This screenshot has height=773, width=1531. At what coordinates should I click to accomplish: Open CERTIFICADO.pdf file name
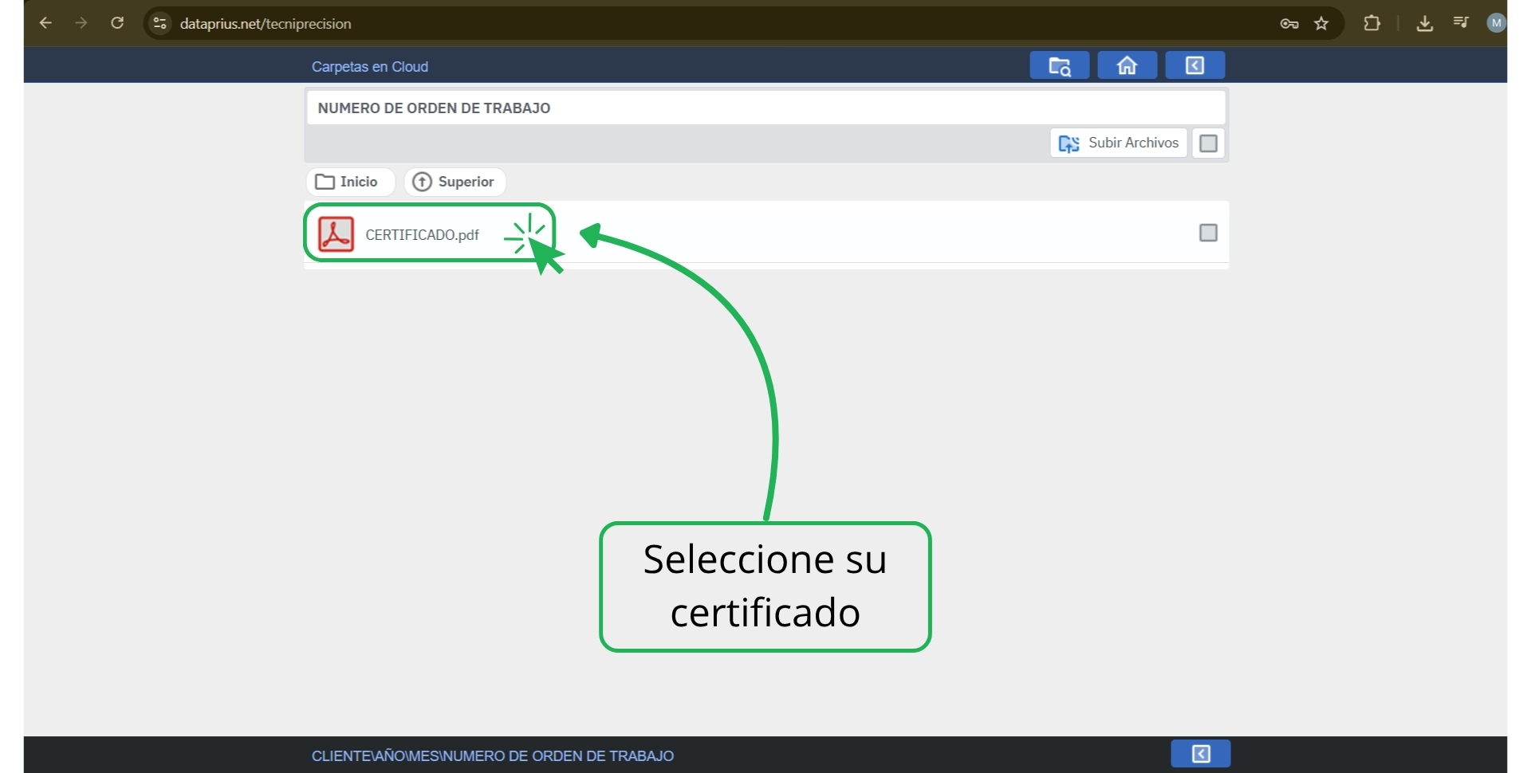coord(422,235)
